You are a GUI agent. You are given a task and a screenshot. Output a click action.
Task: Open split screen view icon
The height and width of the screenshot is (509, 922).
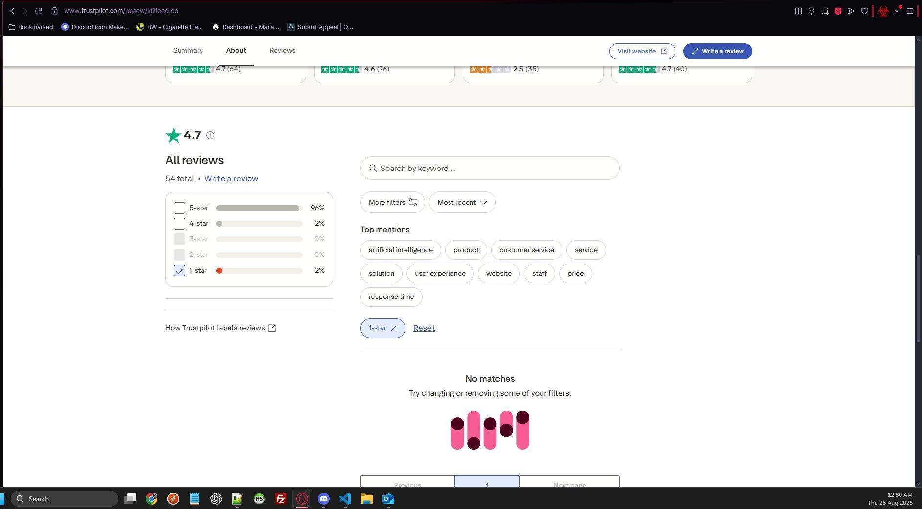pyautogui.click(x=798, y=11)
